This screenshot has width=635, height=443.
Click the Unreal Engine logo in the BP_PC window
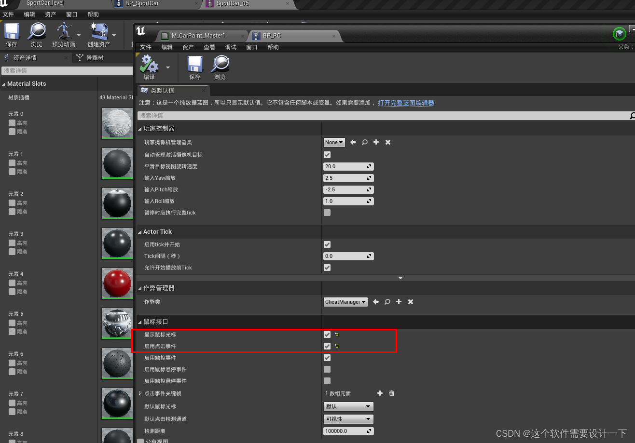(141, 31)
